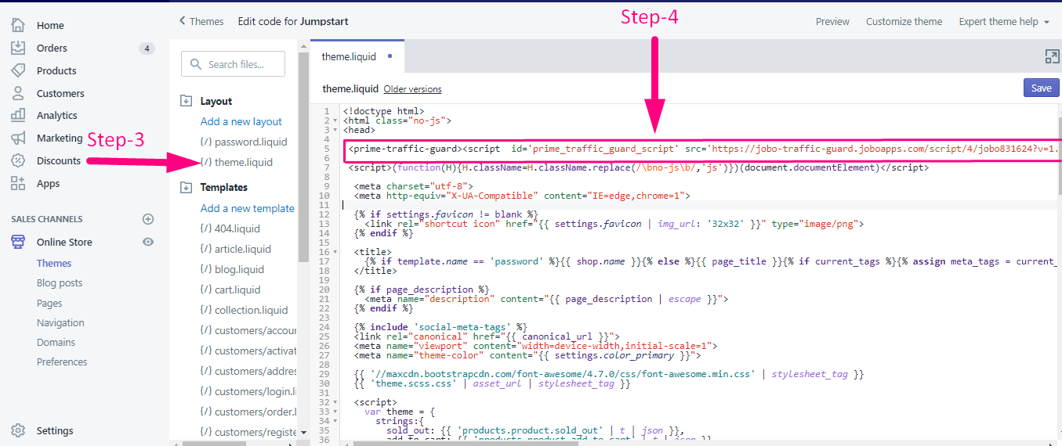
Task: Click the Discounts badge icon
Action: coord(18,160)
